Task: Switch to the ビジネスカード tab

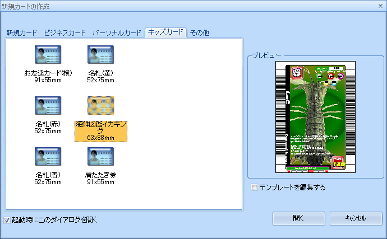Action: click(x=64, y=33)
